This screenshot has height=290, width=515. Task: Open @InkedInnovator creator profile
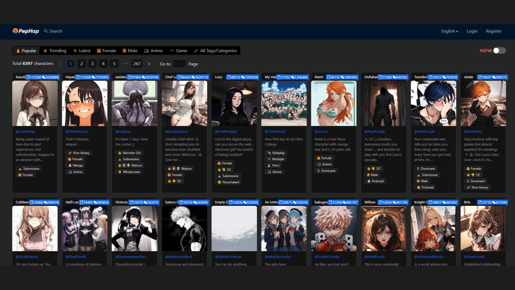tap(278, 257)
